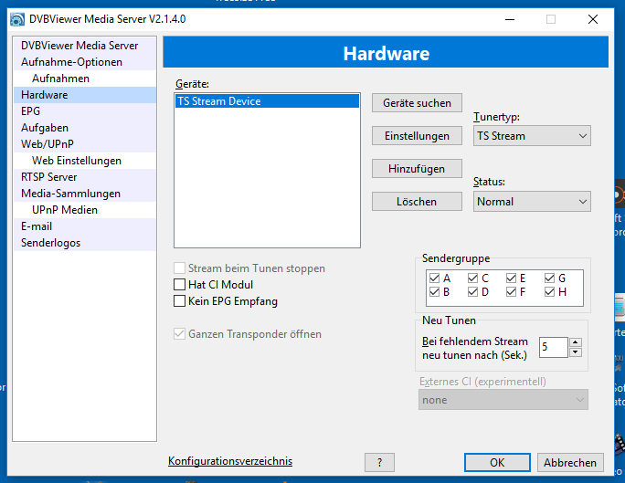Select RTSP Server in the sidebar

tap(49, 177)
